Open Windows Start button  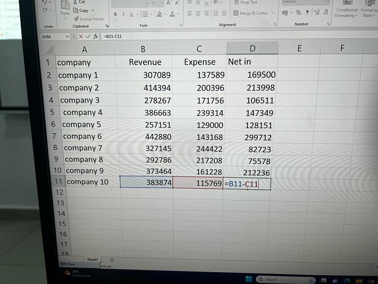pyautogui.click(x=249, y=279)
